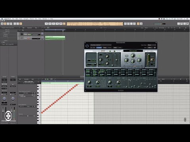Click the next preset arrow in EXS24

click(94, 48)
